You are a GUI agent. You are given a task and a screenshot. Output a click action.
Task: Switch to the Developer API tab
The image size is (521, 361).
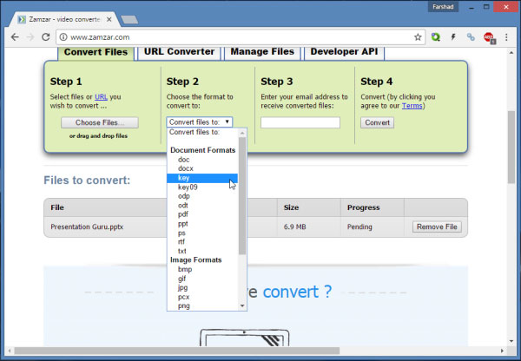click(344, 52)
